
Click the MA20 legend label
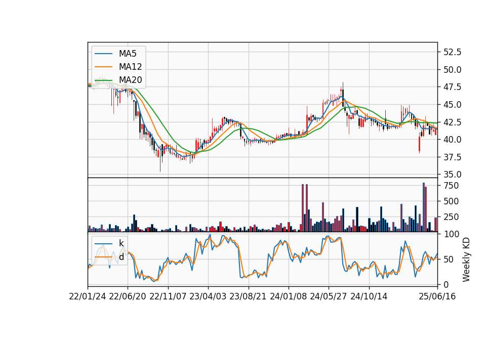pos(130,80)
